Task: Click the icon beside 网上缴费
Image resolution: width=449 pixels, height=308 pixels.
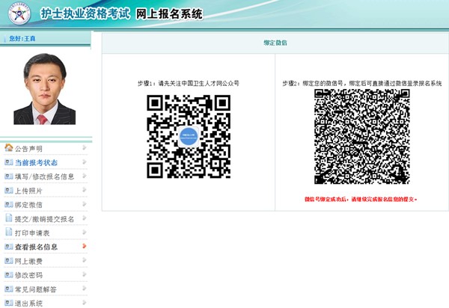Action: tap(8, 260)
